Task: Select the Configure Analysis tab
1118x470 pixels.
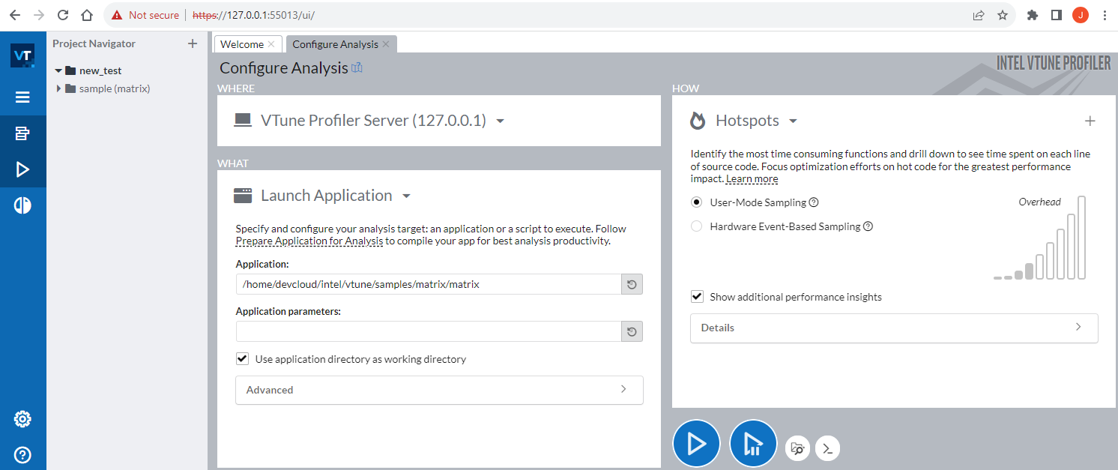Action: point(335,44)
